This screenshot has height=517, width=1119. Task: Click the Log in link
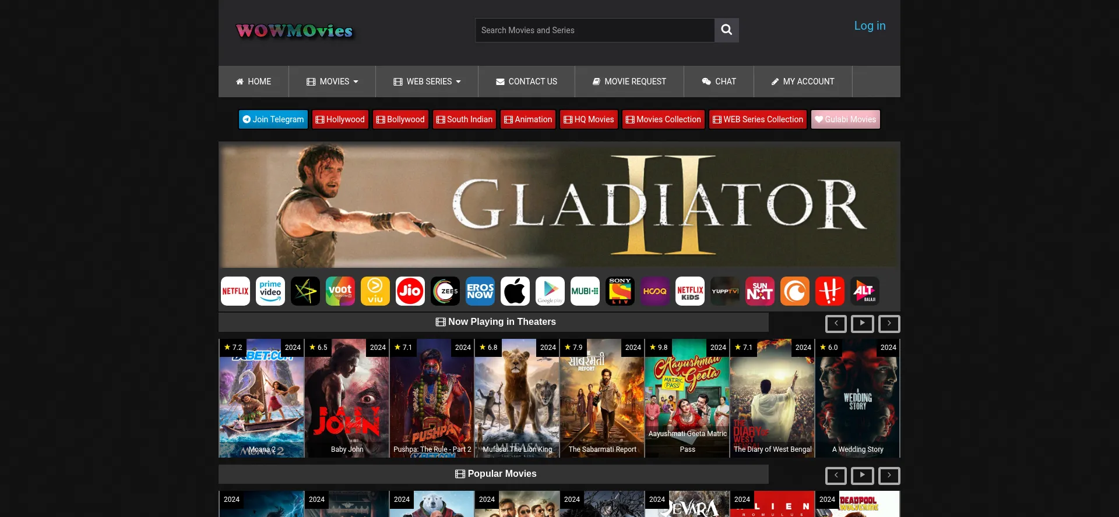tap(870, 26)
